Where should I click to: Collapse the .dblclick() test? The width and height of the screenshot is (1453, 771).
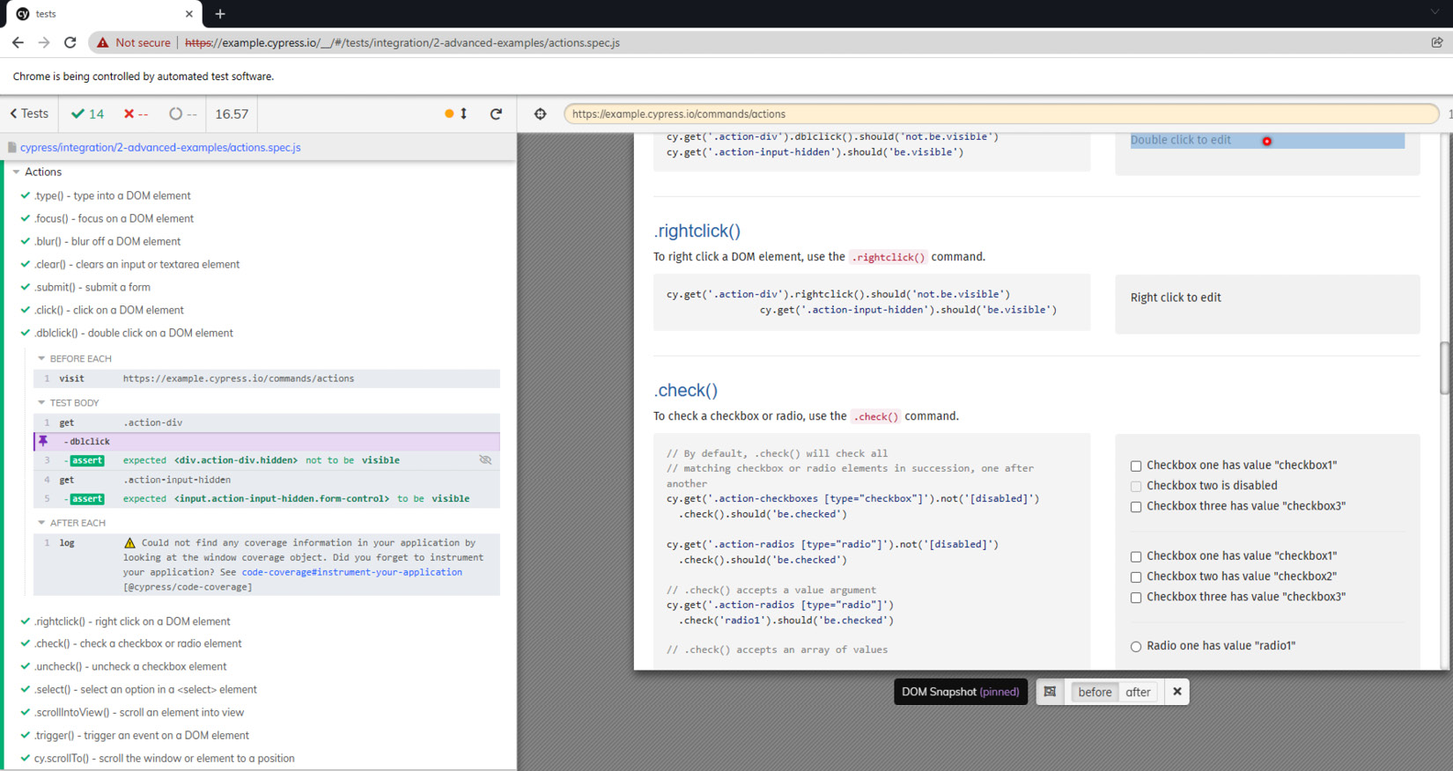click(133, 333)
